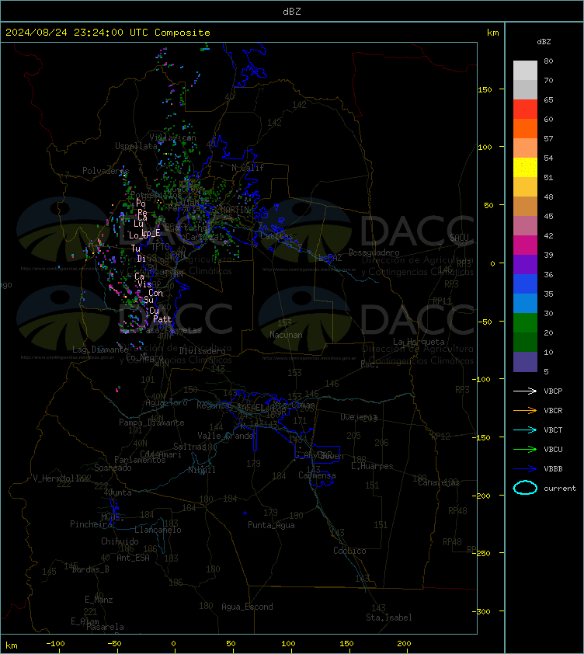The image size is (584, 654).
Task: Click the 'VBBB' legend label
Action: (553, 469)
